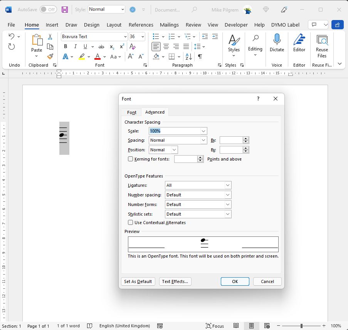This screenshot has width=348, height=330.
Task: Apply Bold formatting
Action: tap(66, 46)
